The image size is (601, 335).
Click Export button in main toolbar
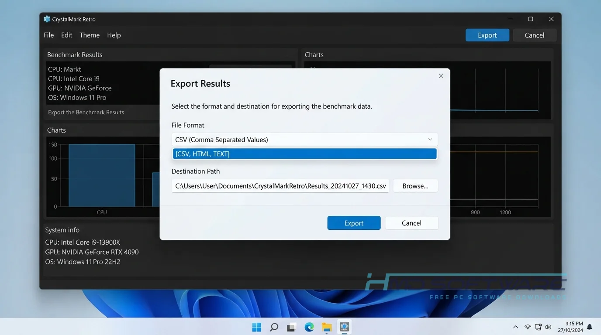(x=487, y=35)
